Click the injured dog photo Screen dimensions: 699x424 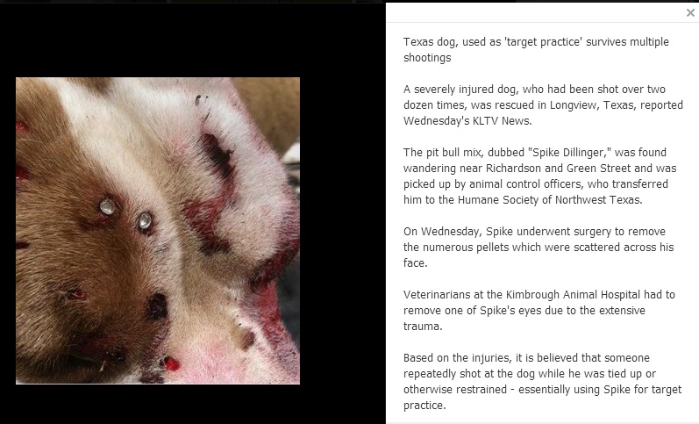[x=158, y=230]
